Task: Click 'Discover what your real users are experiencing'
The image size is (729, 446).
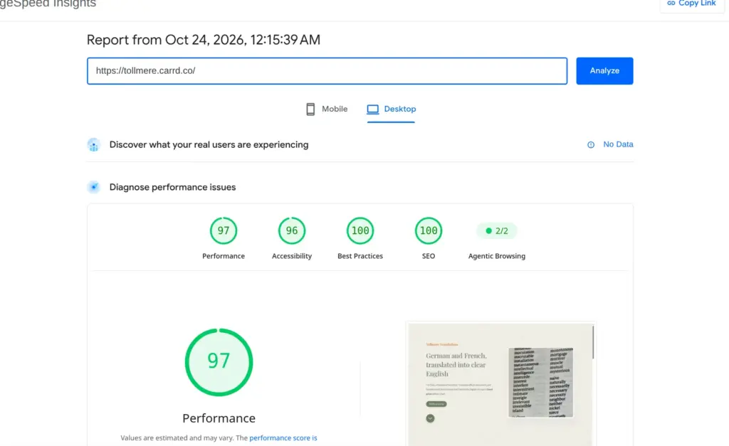Action: (x=209, y=144)
